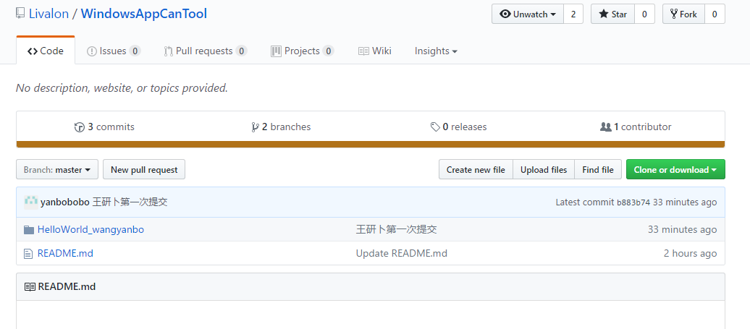Click the 2 hours ago timestamp
Screen dimensions: 750x329
pos(690,253)
